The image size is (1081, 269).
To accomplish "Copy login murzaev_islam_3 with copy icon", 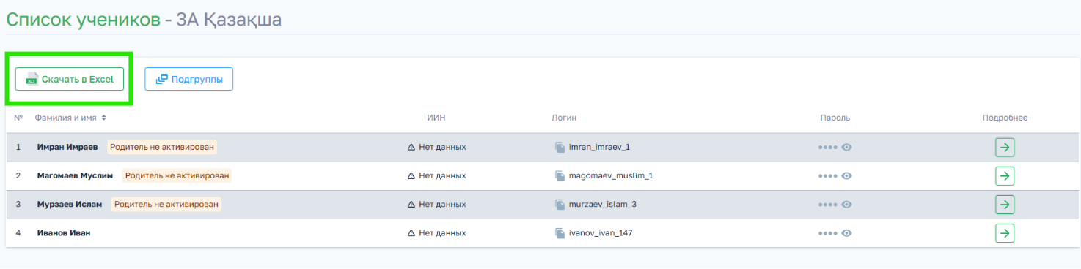I will coord(560,204).
